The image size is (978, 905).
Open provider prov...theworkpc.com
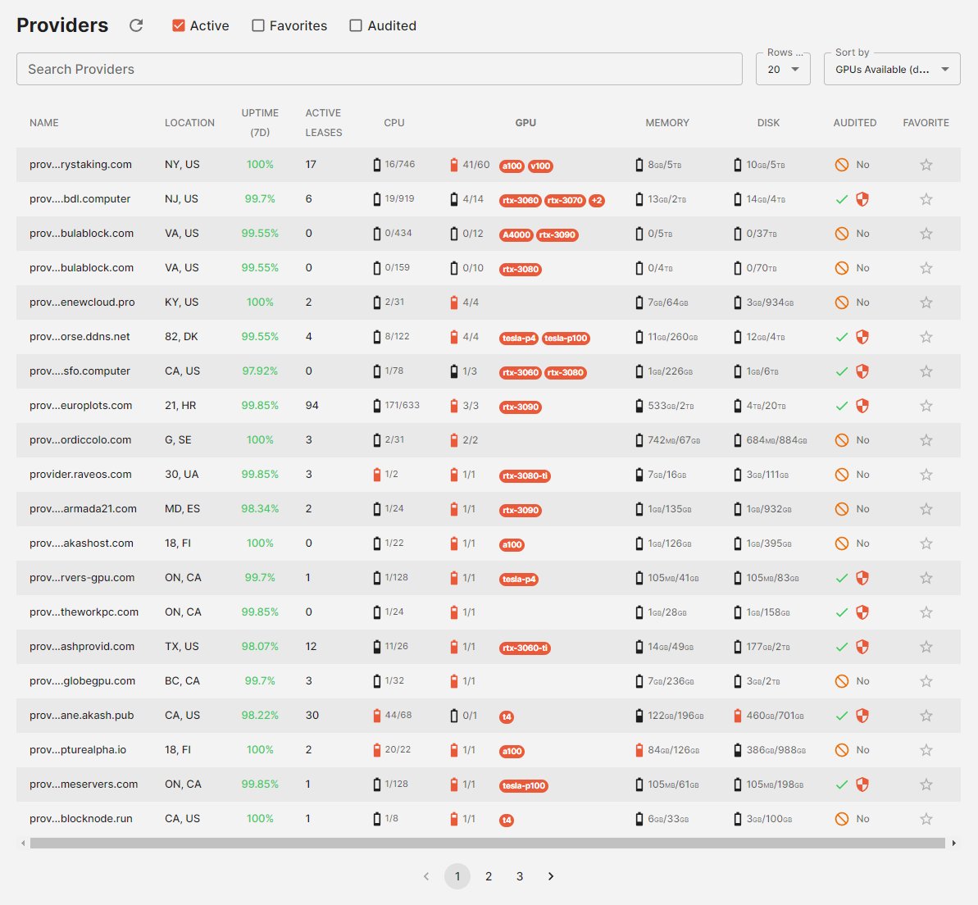point(84,612)
